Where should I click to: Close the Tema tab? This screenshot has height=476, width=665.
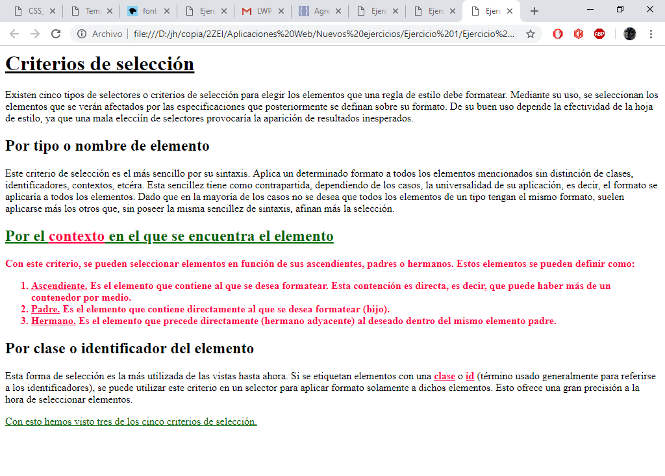pyautogui.click(x=109, y=12)
